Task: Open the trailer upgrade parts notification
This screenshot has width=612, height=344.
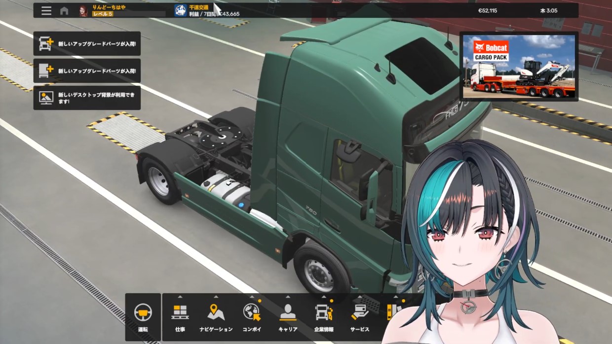Action: (87, 71)
